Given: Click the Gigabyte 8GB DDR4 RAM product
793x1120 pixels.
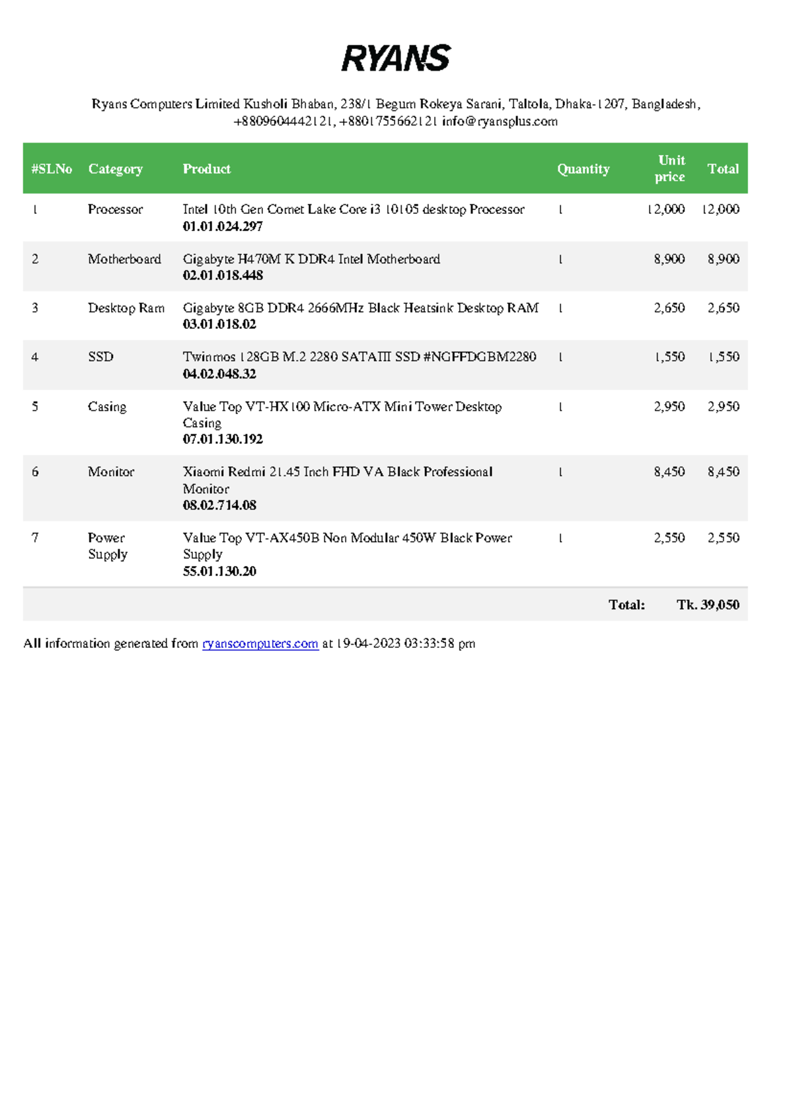Looking at the screenshot, I should click(360, 308).
